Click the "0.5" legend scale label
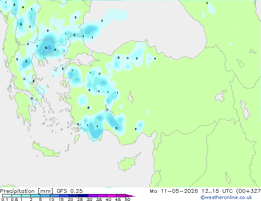This screenshot has width=261, height=201. [14, 199]
